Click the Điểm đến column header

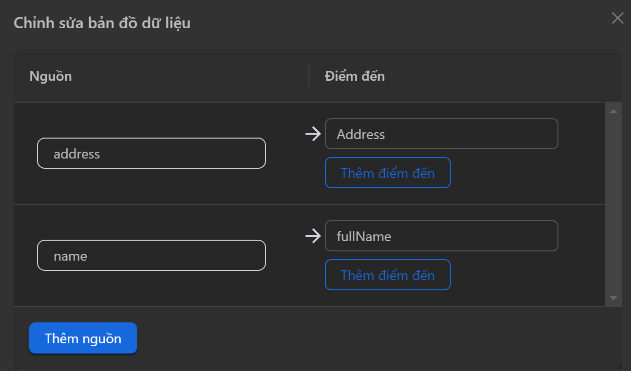click(x=354, y=76)
